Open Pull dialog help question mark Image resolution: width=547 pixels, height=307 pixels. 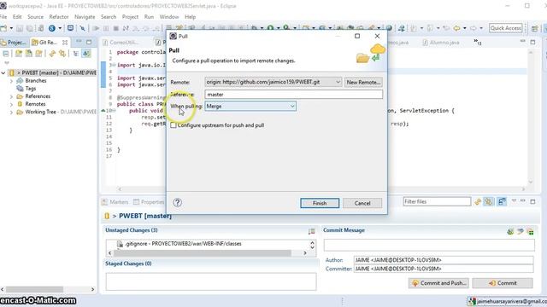click(x=177, y=203)
